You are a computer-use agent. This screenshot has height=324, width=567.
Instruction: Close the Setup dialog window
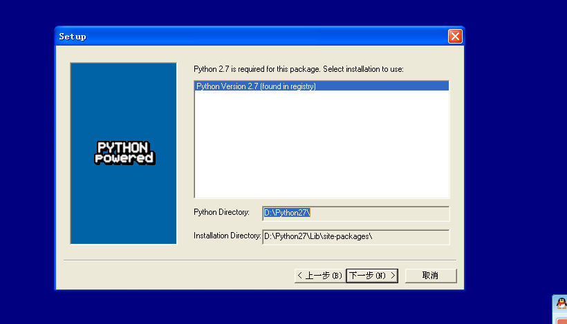[455, 36]
